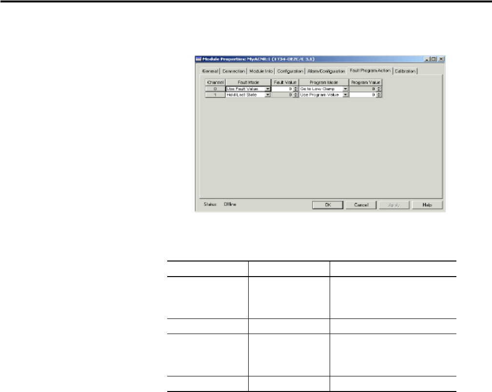Click the Module Properties window icon
Image resolution: width=492 pixels, height=392 pixels.
198,59
